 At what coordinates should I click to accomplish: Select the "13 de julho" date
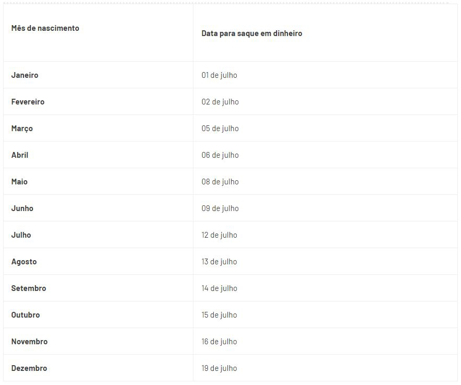[x=220, y=262]
